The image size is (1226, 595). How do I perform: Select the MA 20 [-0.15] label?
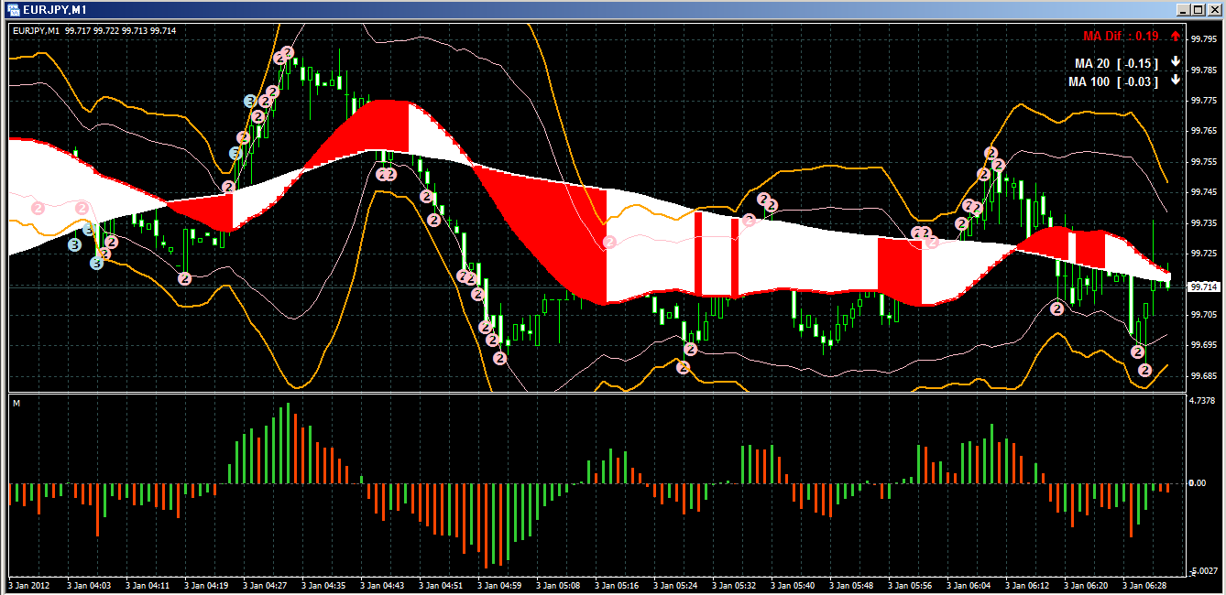pos(1115,63)
